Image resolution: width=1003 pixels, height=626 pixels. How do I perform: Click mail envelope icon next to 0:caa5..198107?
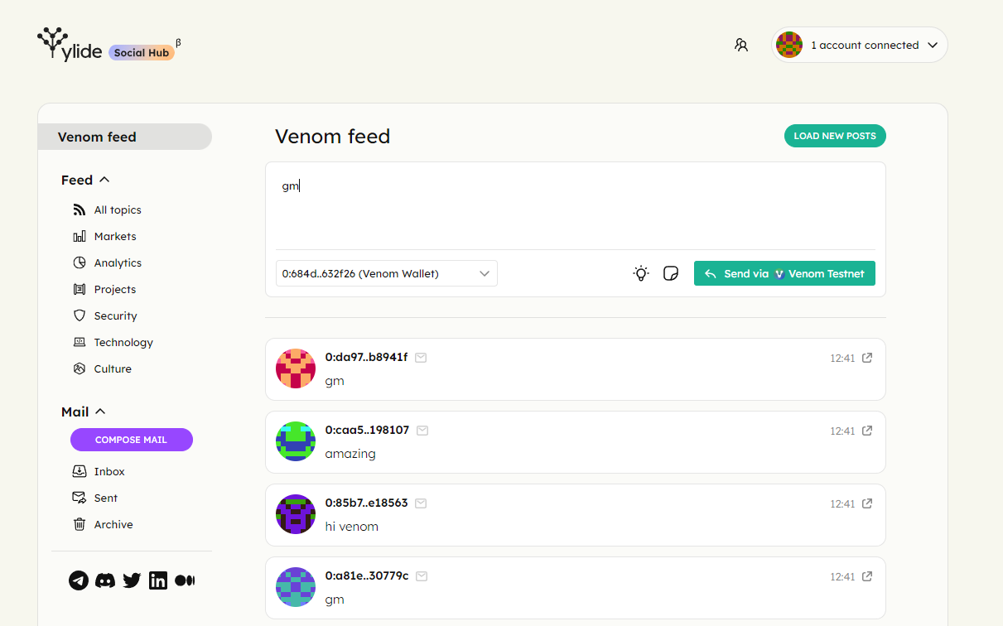point(422,431)
